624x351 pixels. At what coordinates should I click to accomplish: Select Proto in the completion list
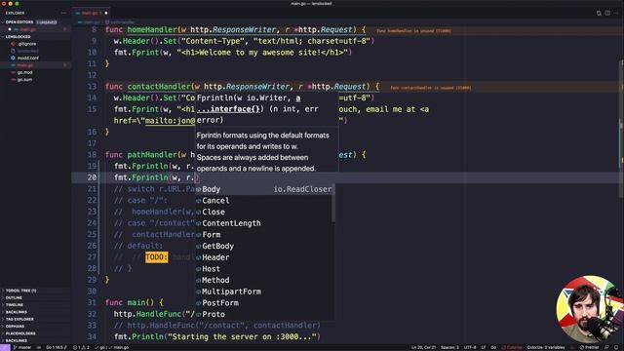pos(264,314)
